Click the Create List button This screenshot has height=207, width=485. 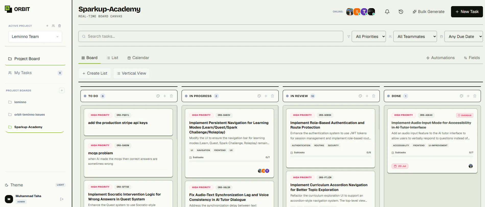pyautogui.click(x=95, y=73)
